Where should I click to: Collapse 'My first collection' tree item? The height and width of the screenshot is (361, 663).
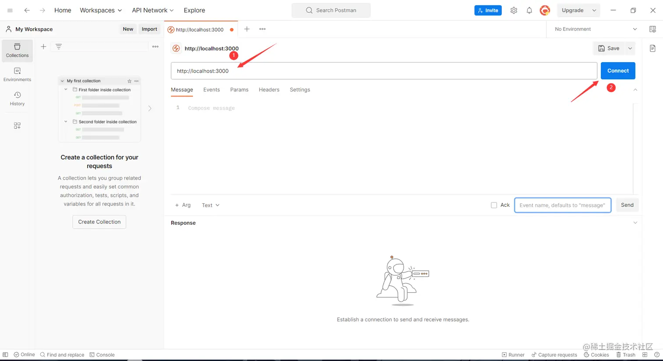tap(62, 81)
